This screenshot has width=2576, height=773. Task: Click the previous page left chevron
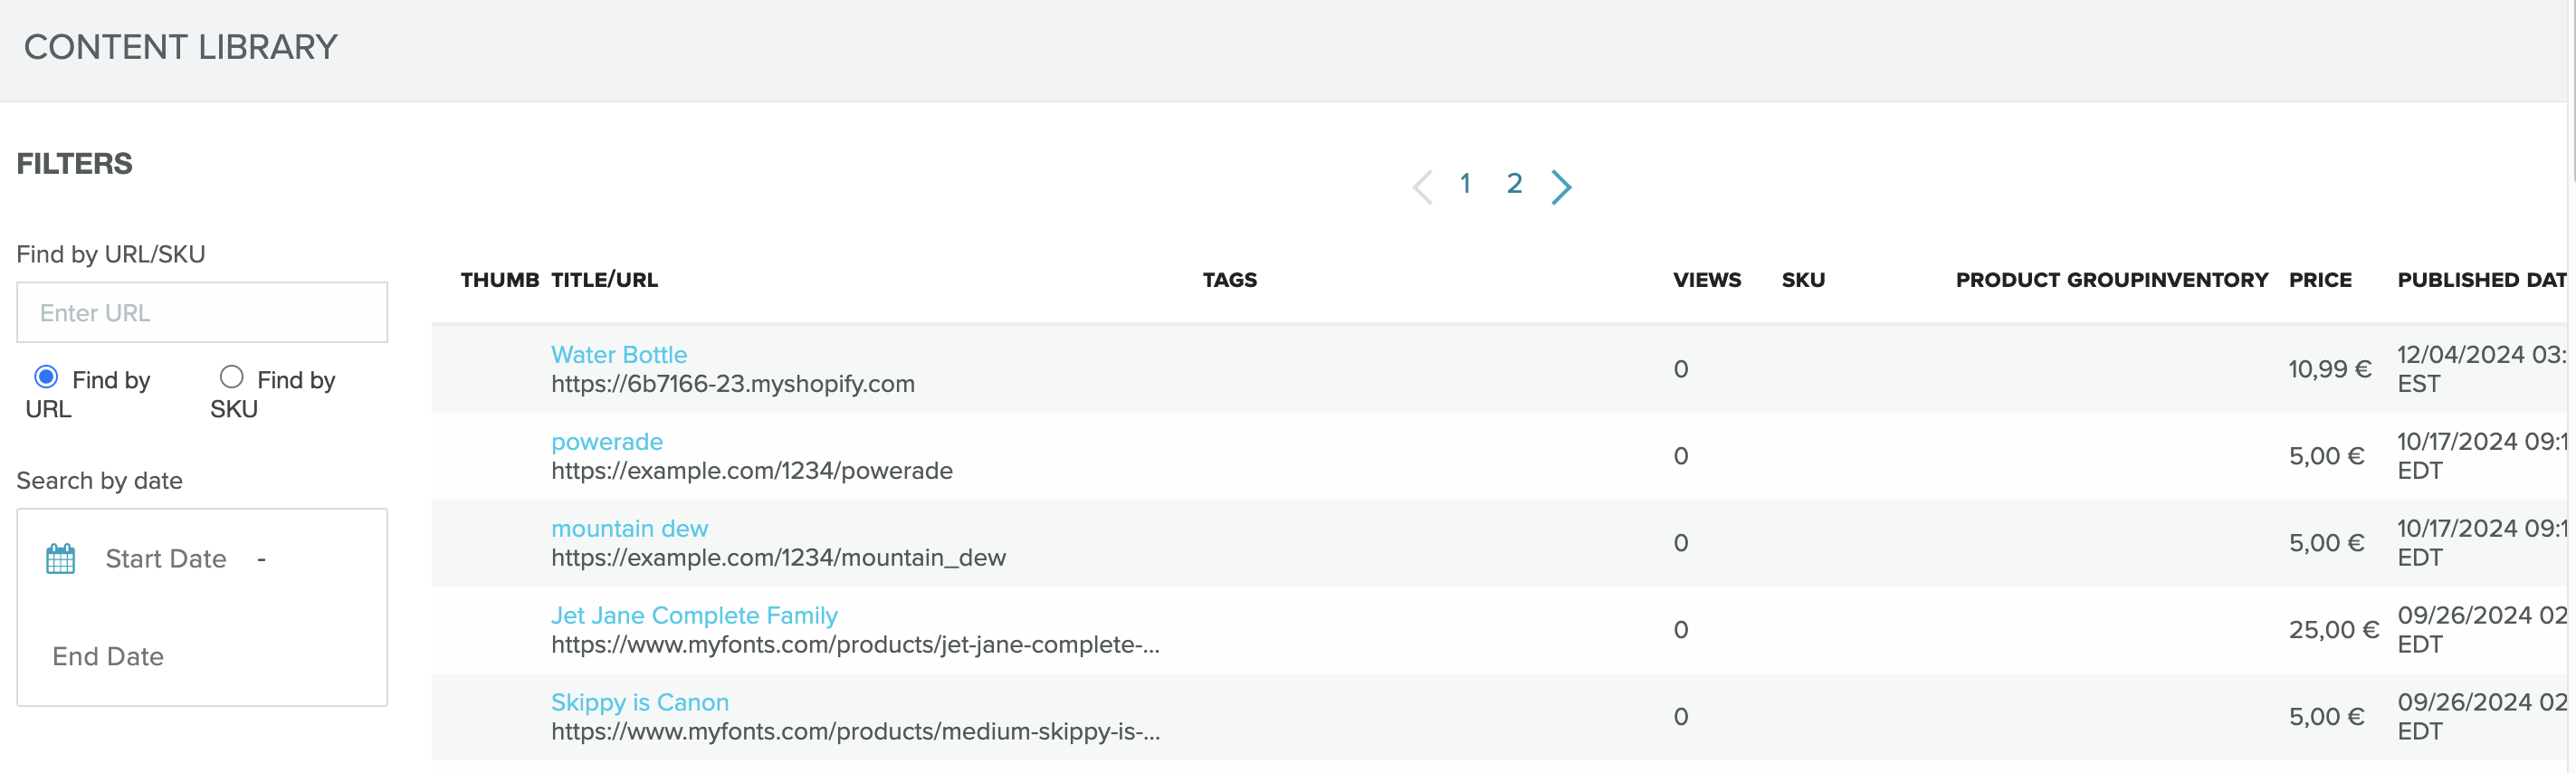click(x=1422, y=186)
